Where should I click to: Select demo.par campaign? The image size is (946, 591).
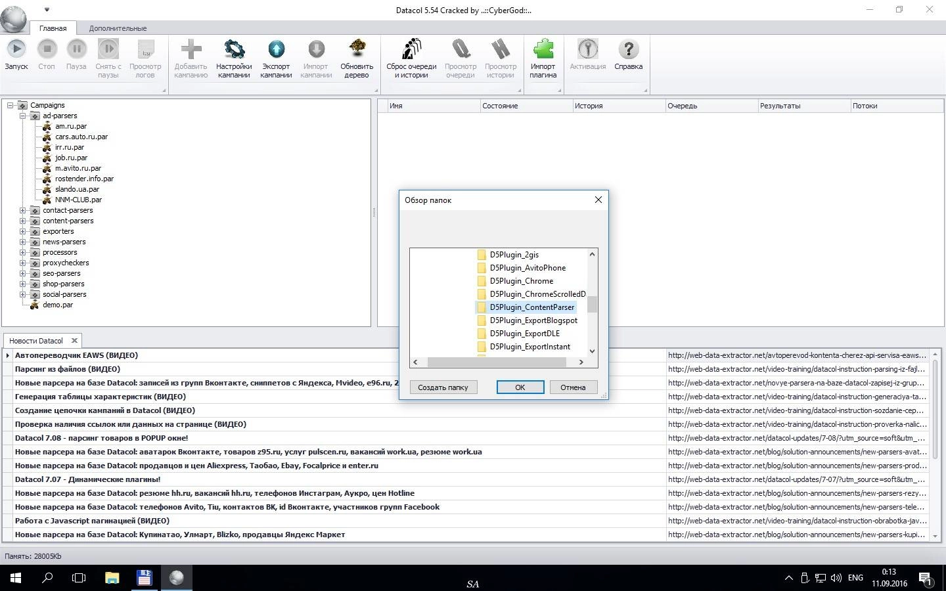[58, 305]
